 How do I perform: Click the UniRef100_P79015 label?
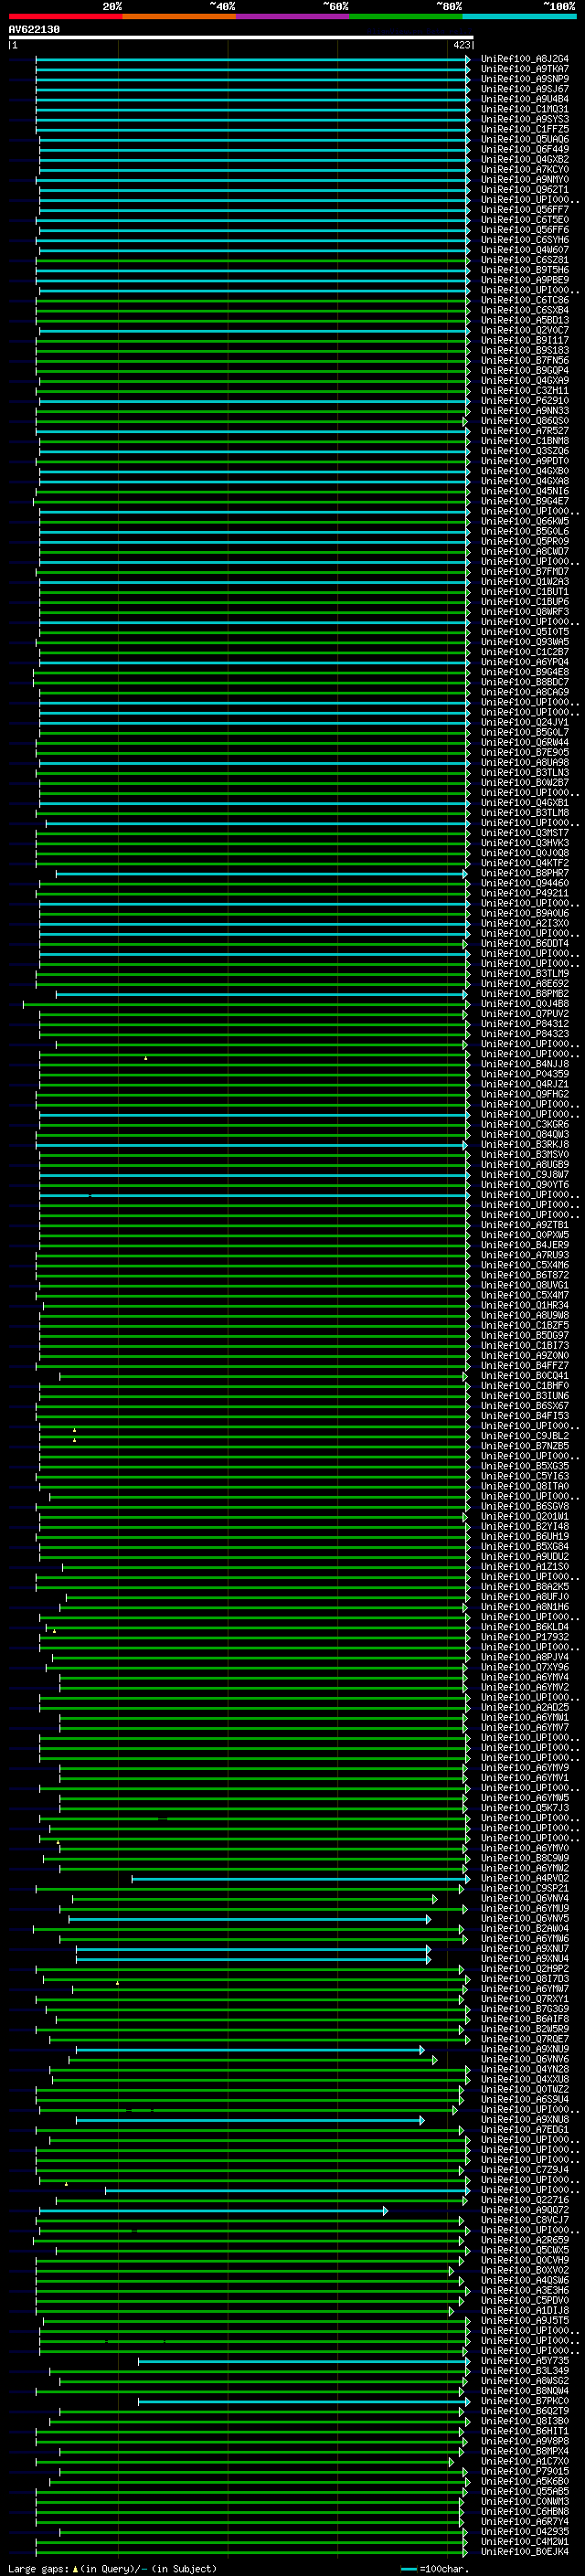point(525,2471)
